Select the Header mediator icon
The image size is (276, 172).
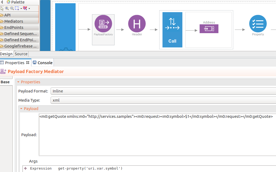137,24
